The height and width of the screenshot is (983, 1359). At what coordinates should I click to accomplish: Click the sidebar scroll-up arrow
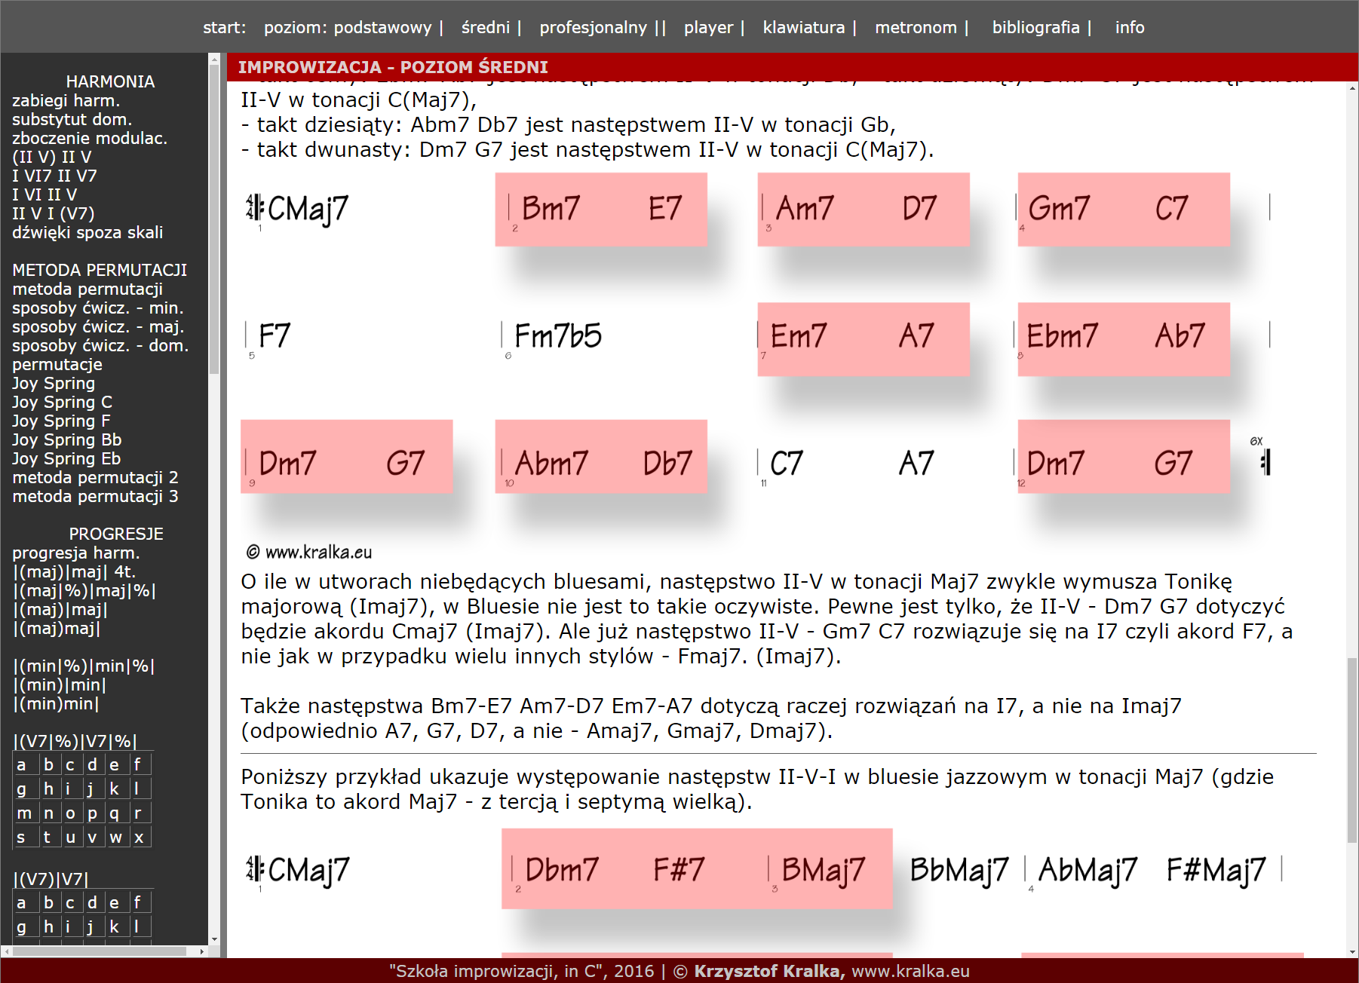click(x=215, y=59)
